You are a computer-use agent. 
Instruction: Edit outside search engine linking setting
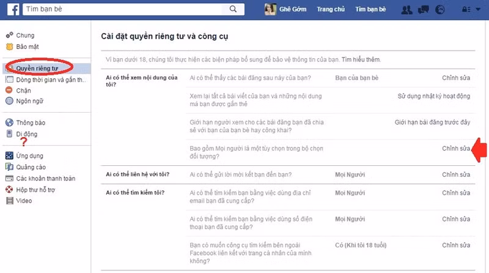pos(456,245)
